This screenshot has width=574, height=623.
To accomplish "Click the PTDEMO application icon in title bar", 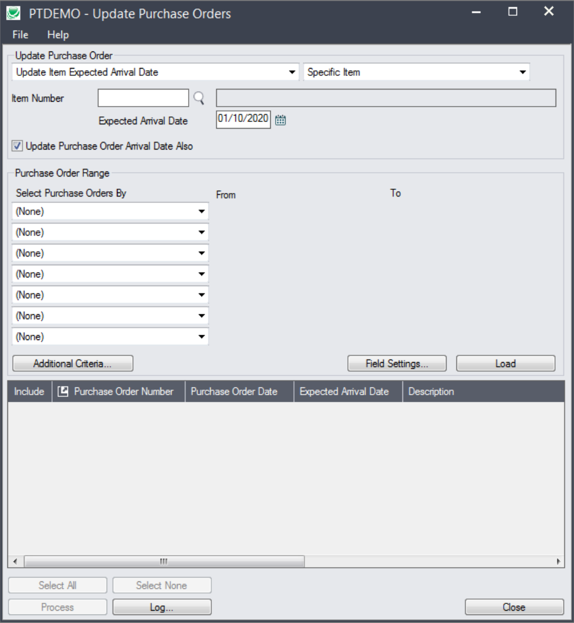I will [13, 13].
